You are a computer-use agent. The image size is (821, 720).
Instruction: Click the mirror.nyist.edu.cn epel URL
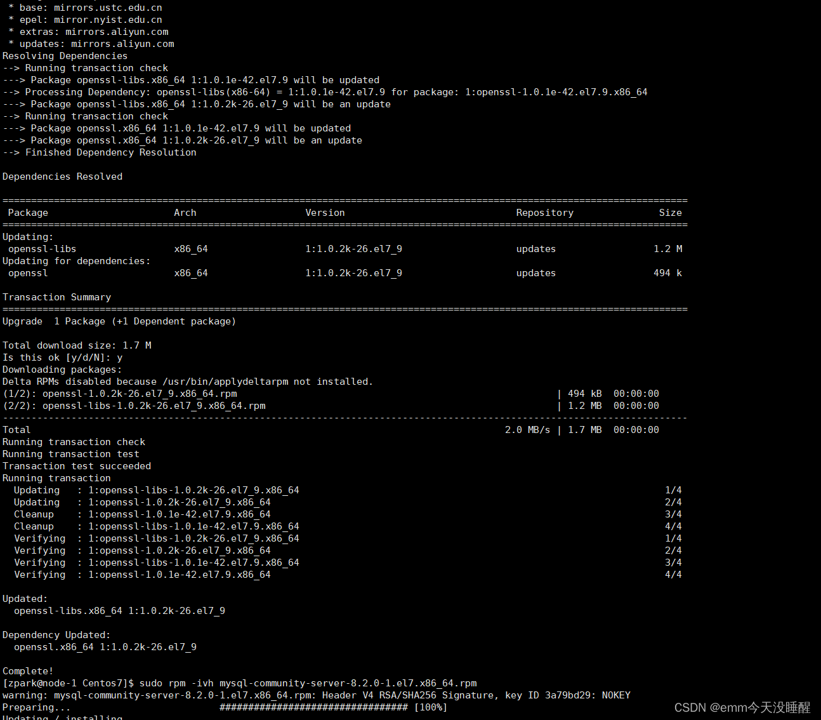108,19
